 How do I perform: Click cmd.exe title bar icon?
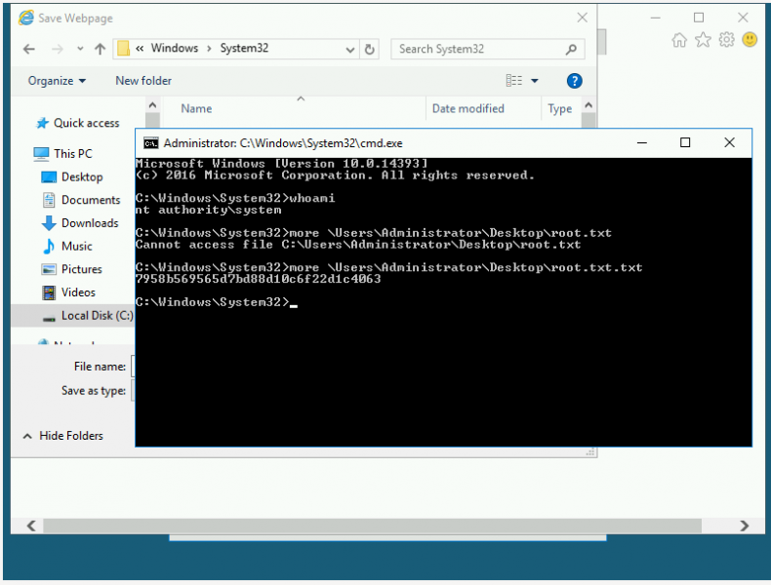pyautogui.click(x=151, y=143)
